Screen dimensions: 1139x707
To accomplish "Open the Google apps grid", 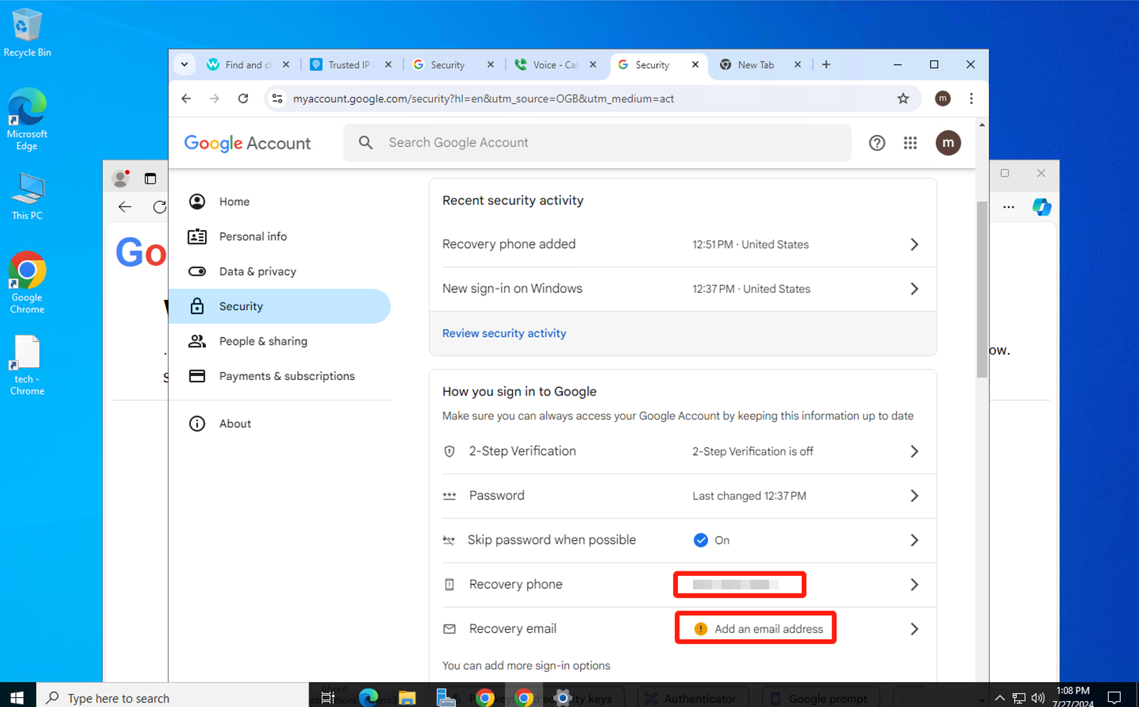I will coord(910,143).
